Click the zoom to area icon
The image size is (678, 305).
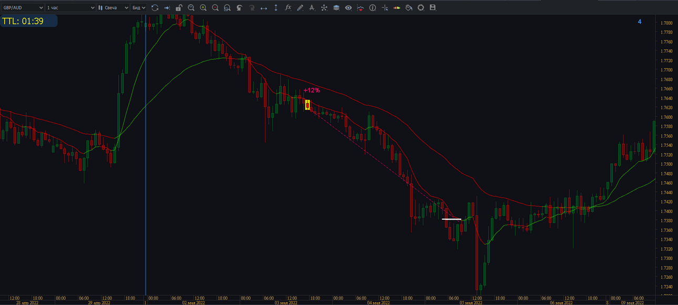click(227, 8)
